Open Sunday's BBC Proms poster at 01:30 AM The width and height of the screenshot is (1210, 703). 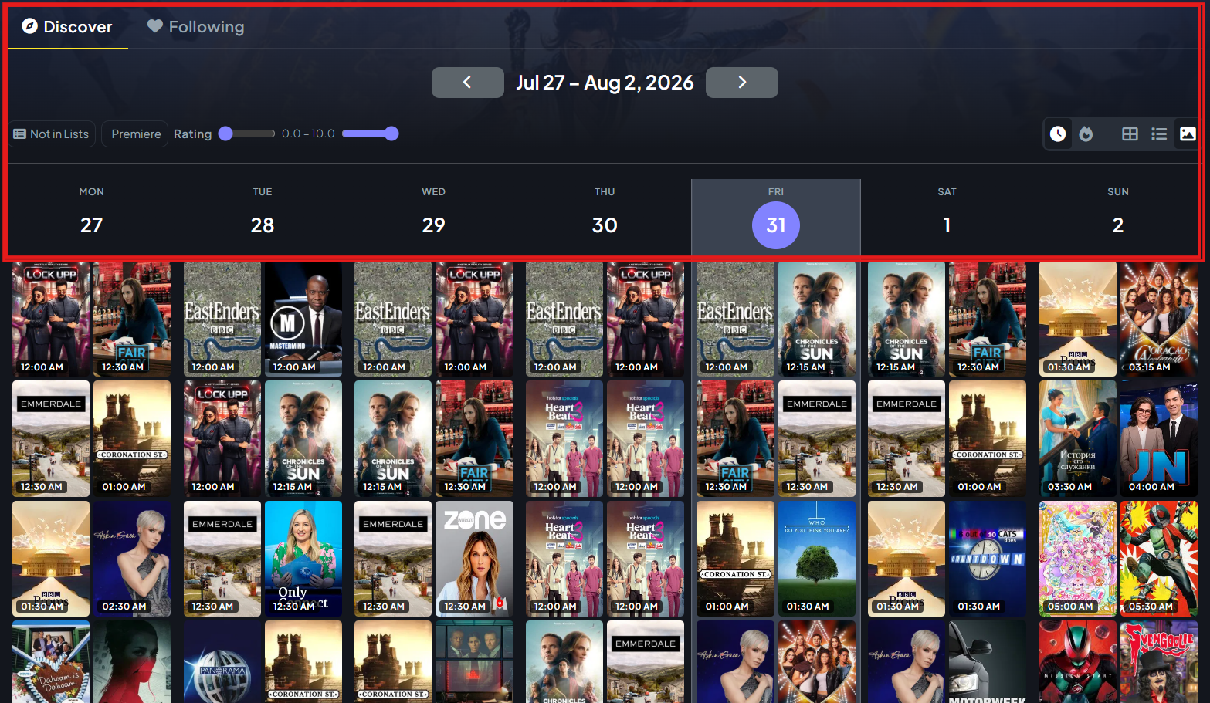coord(1078,319)
